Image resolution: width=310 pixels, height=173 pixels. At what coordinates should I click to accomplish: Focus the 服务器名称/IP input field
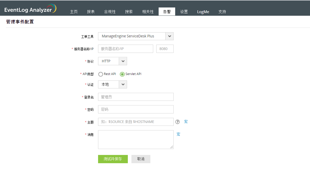coord(126,49)
